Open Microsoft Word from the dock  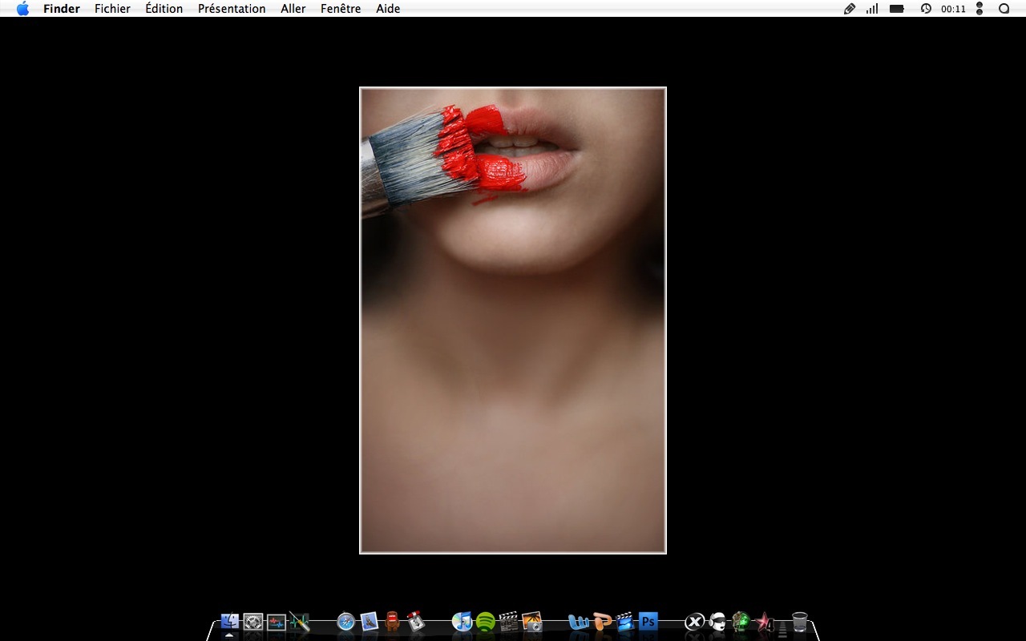(578, 622)
